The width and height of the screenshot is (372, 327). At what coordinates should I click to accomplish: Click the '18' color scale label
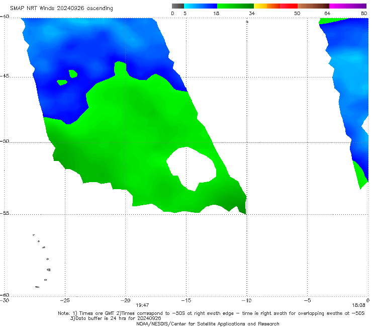tap(216, 13)
